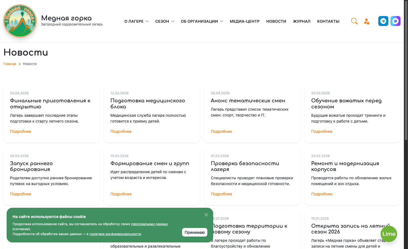
Task: Click the date 10.01.2026
Action: pyautogui.click(x=320, y=219)
